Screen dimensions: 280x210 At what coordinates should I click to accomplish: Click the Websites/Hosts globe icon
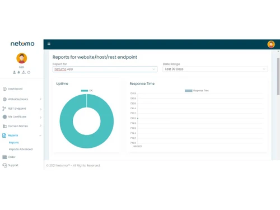click(x=4, y=99)
